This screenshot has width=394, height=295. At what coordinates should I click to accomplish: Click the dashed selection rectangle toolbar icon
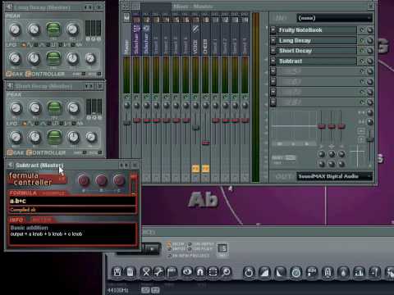tap(213, 272)
